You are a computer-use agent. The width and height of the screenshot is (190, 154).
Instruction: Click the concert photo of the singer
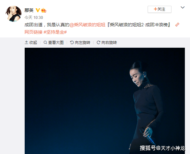(x=105, y=101)
